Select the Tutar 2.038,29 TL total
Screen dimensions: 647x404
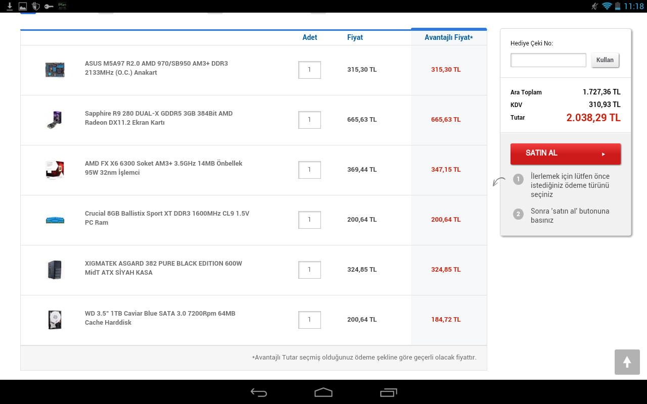[593, 118]
